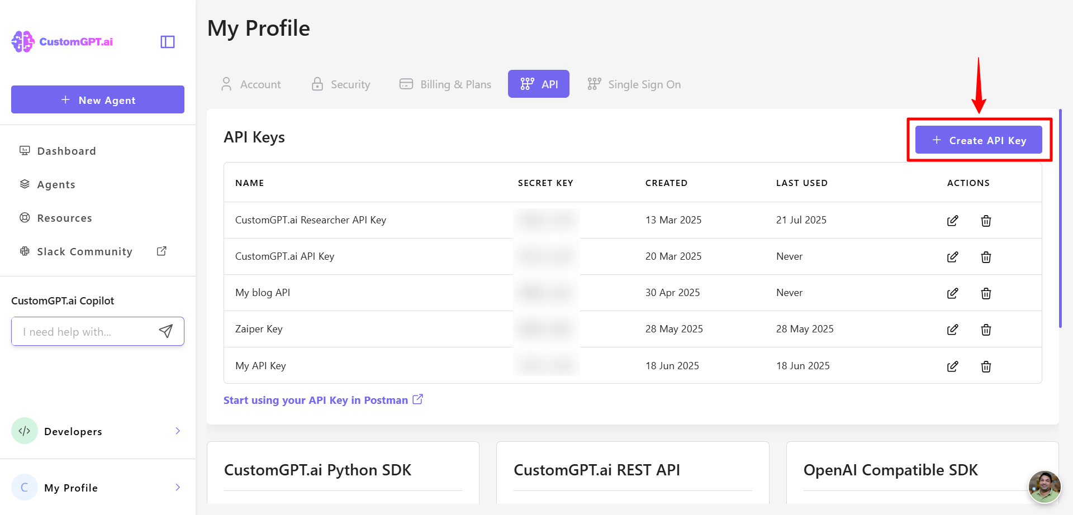The height and width of the screenshot is (515, 1073).
Task: Click the external link icon after Postman
Action: (x=417, y=399)
